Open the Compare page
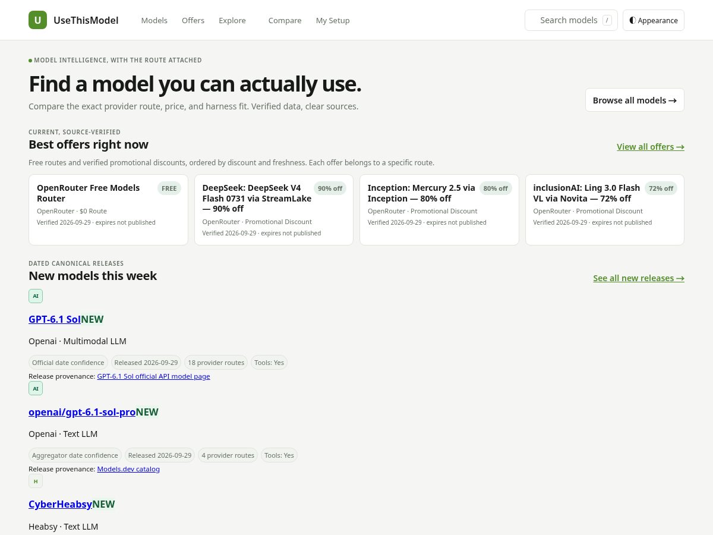 [x=285, y=20]
